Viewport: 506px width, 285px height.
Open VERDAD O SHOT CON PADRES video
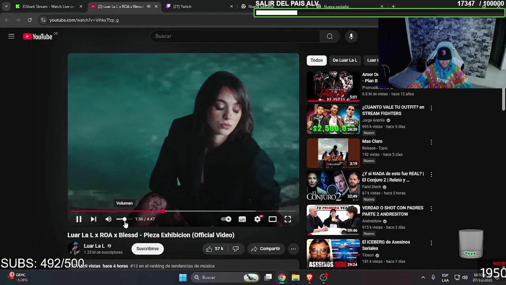point(393,211)
